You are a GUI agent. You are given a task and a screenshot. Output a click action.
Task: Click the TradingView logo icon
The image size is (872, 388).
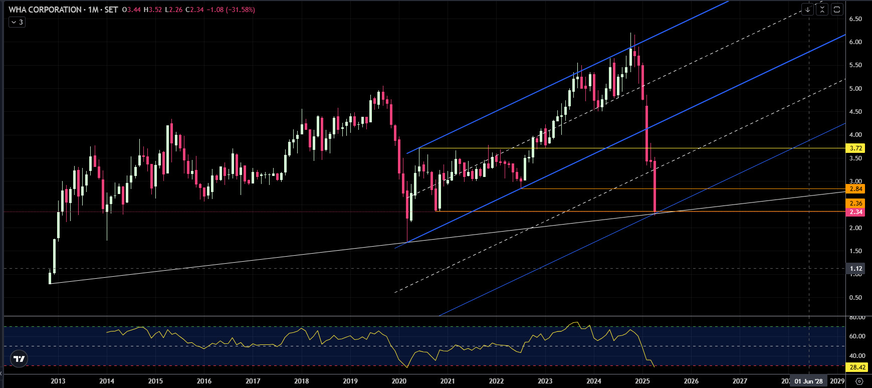coord(19,359)
